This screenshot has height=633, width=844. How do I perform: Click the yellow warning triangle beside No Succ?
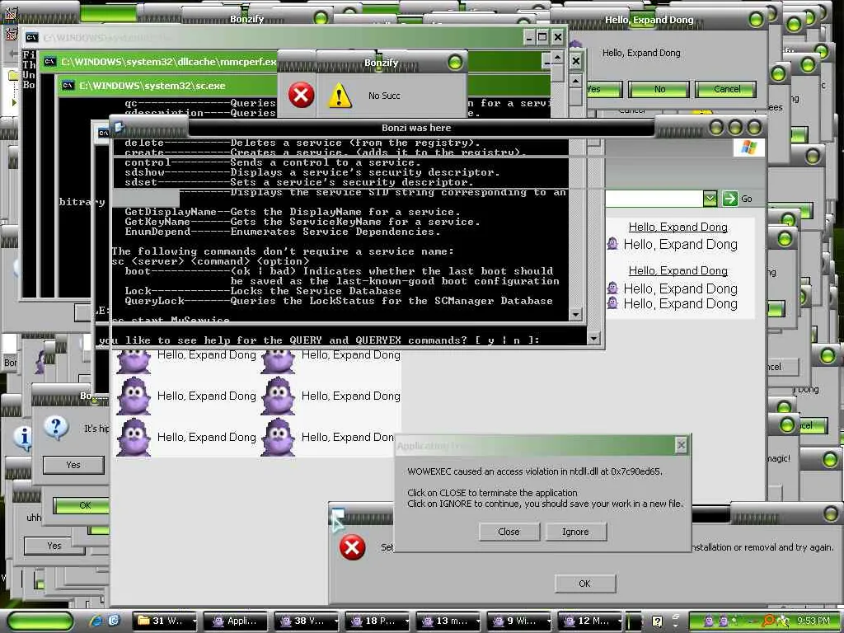tap(340, 96)
